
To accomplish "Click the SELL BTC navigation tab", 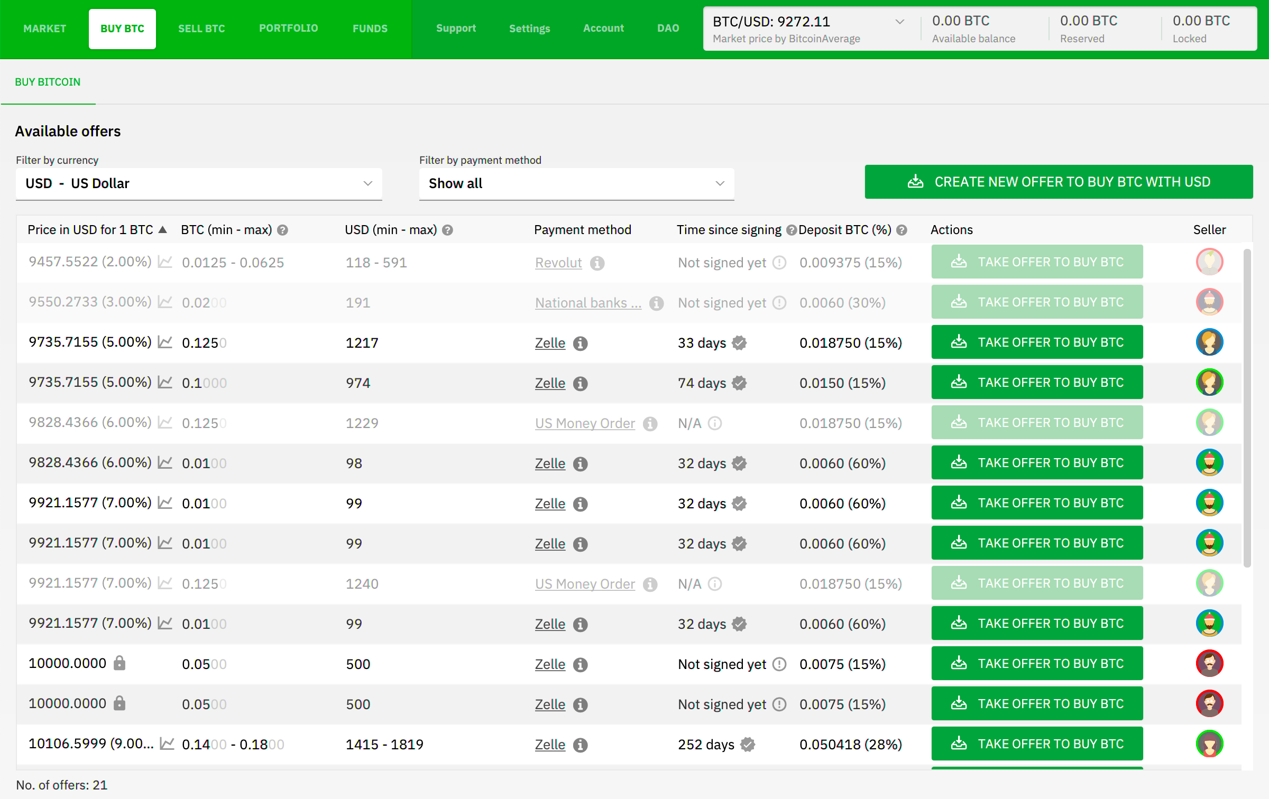I will [203, 27].
